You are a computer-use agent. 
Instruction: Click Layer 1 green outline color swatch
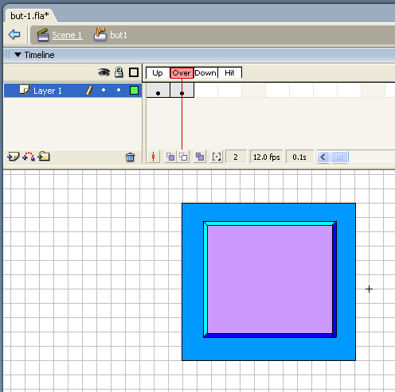134,91
